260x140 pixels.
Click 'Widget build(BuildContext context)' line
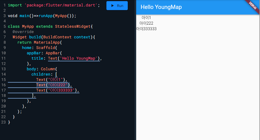tap(54, 37)
